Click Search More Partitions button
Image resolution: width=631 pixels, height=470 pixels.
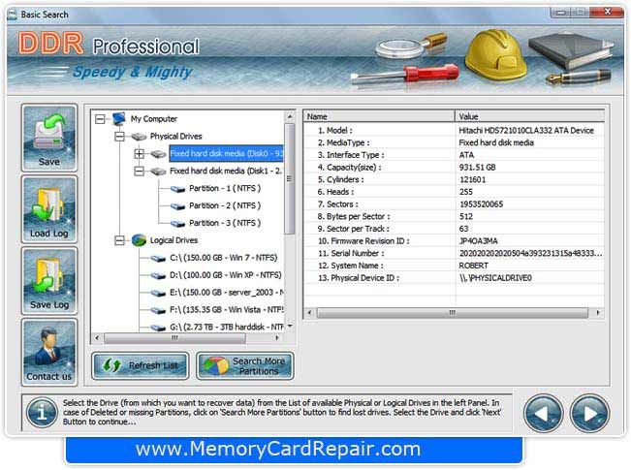pos(245,365)
